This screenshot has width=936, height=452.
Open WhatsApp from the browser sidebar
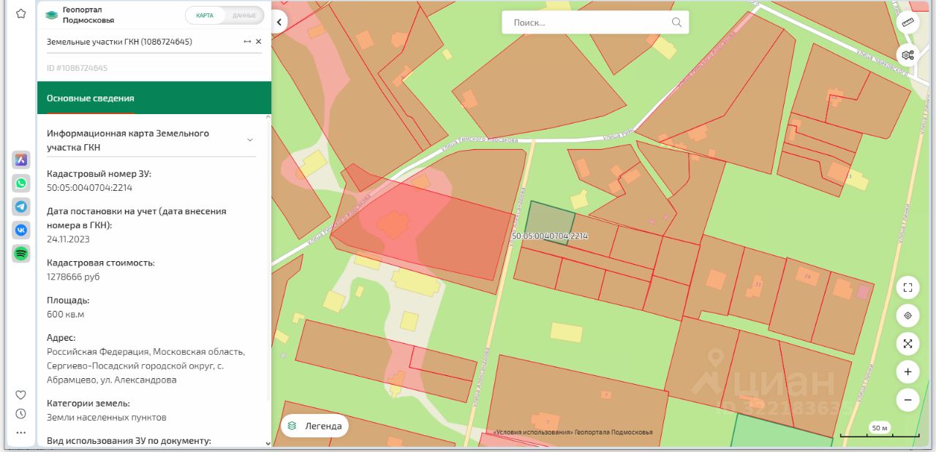21,184
